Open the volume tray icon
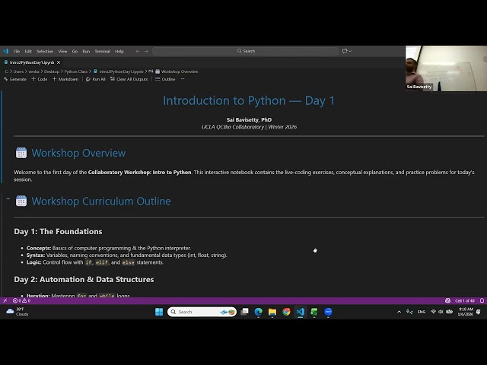 (x=441, y=312)
